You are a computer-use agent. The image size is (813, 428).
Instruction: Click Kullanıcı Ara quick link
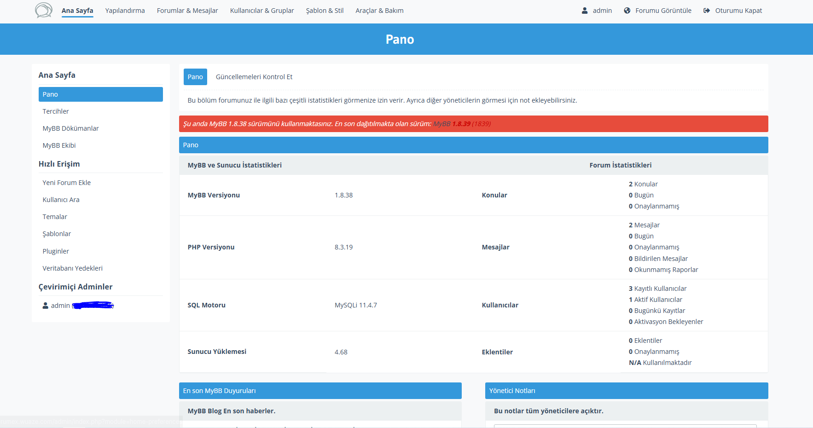tap(61, 200)
